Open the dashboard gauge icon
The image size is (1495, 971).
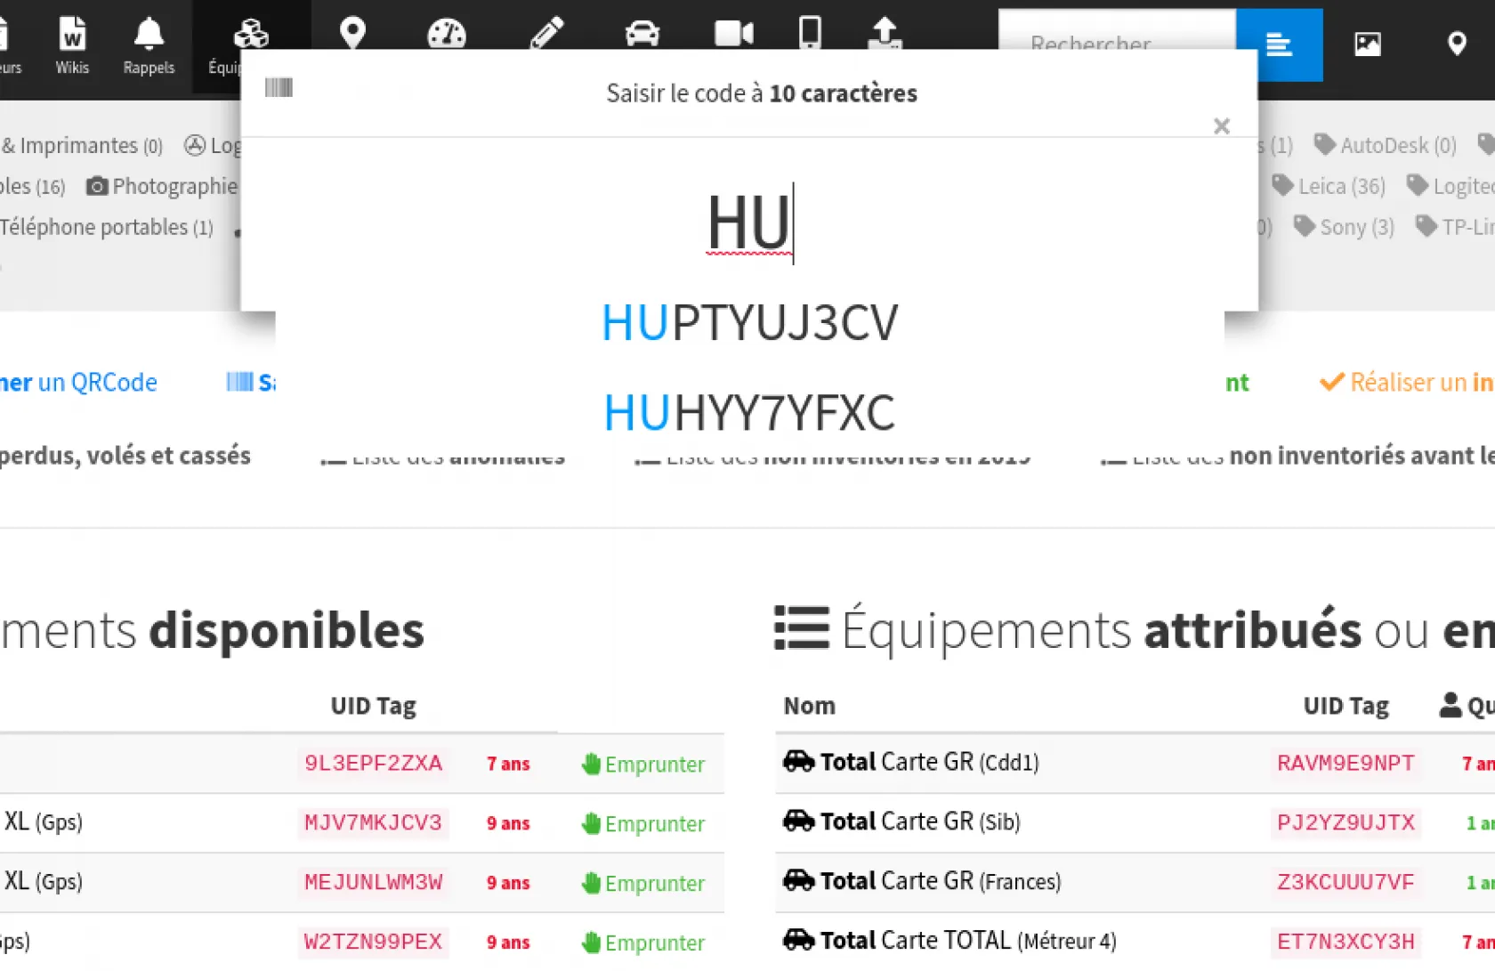[x=446, y=33]
